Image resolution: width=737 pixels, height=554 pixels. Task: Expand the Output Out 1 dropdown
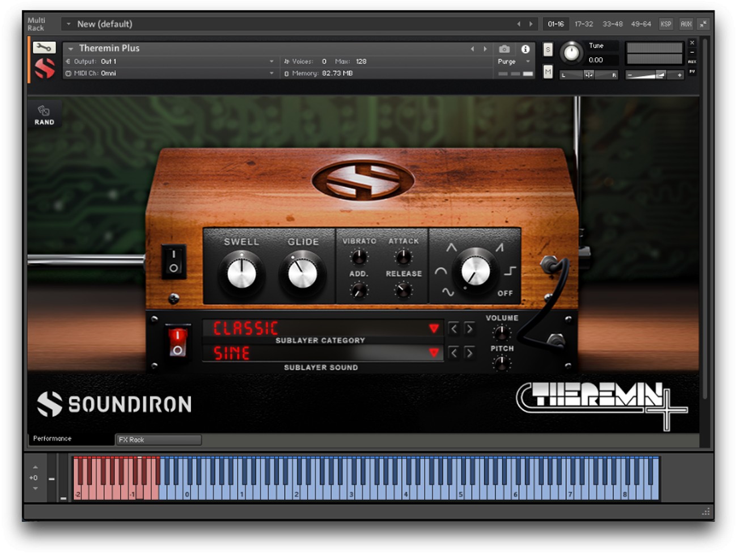(170, 61)
